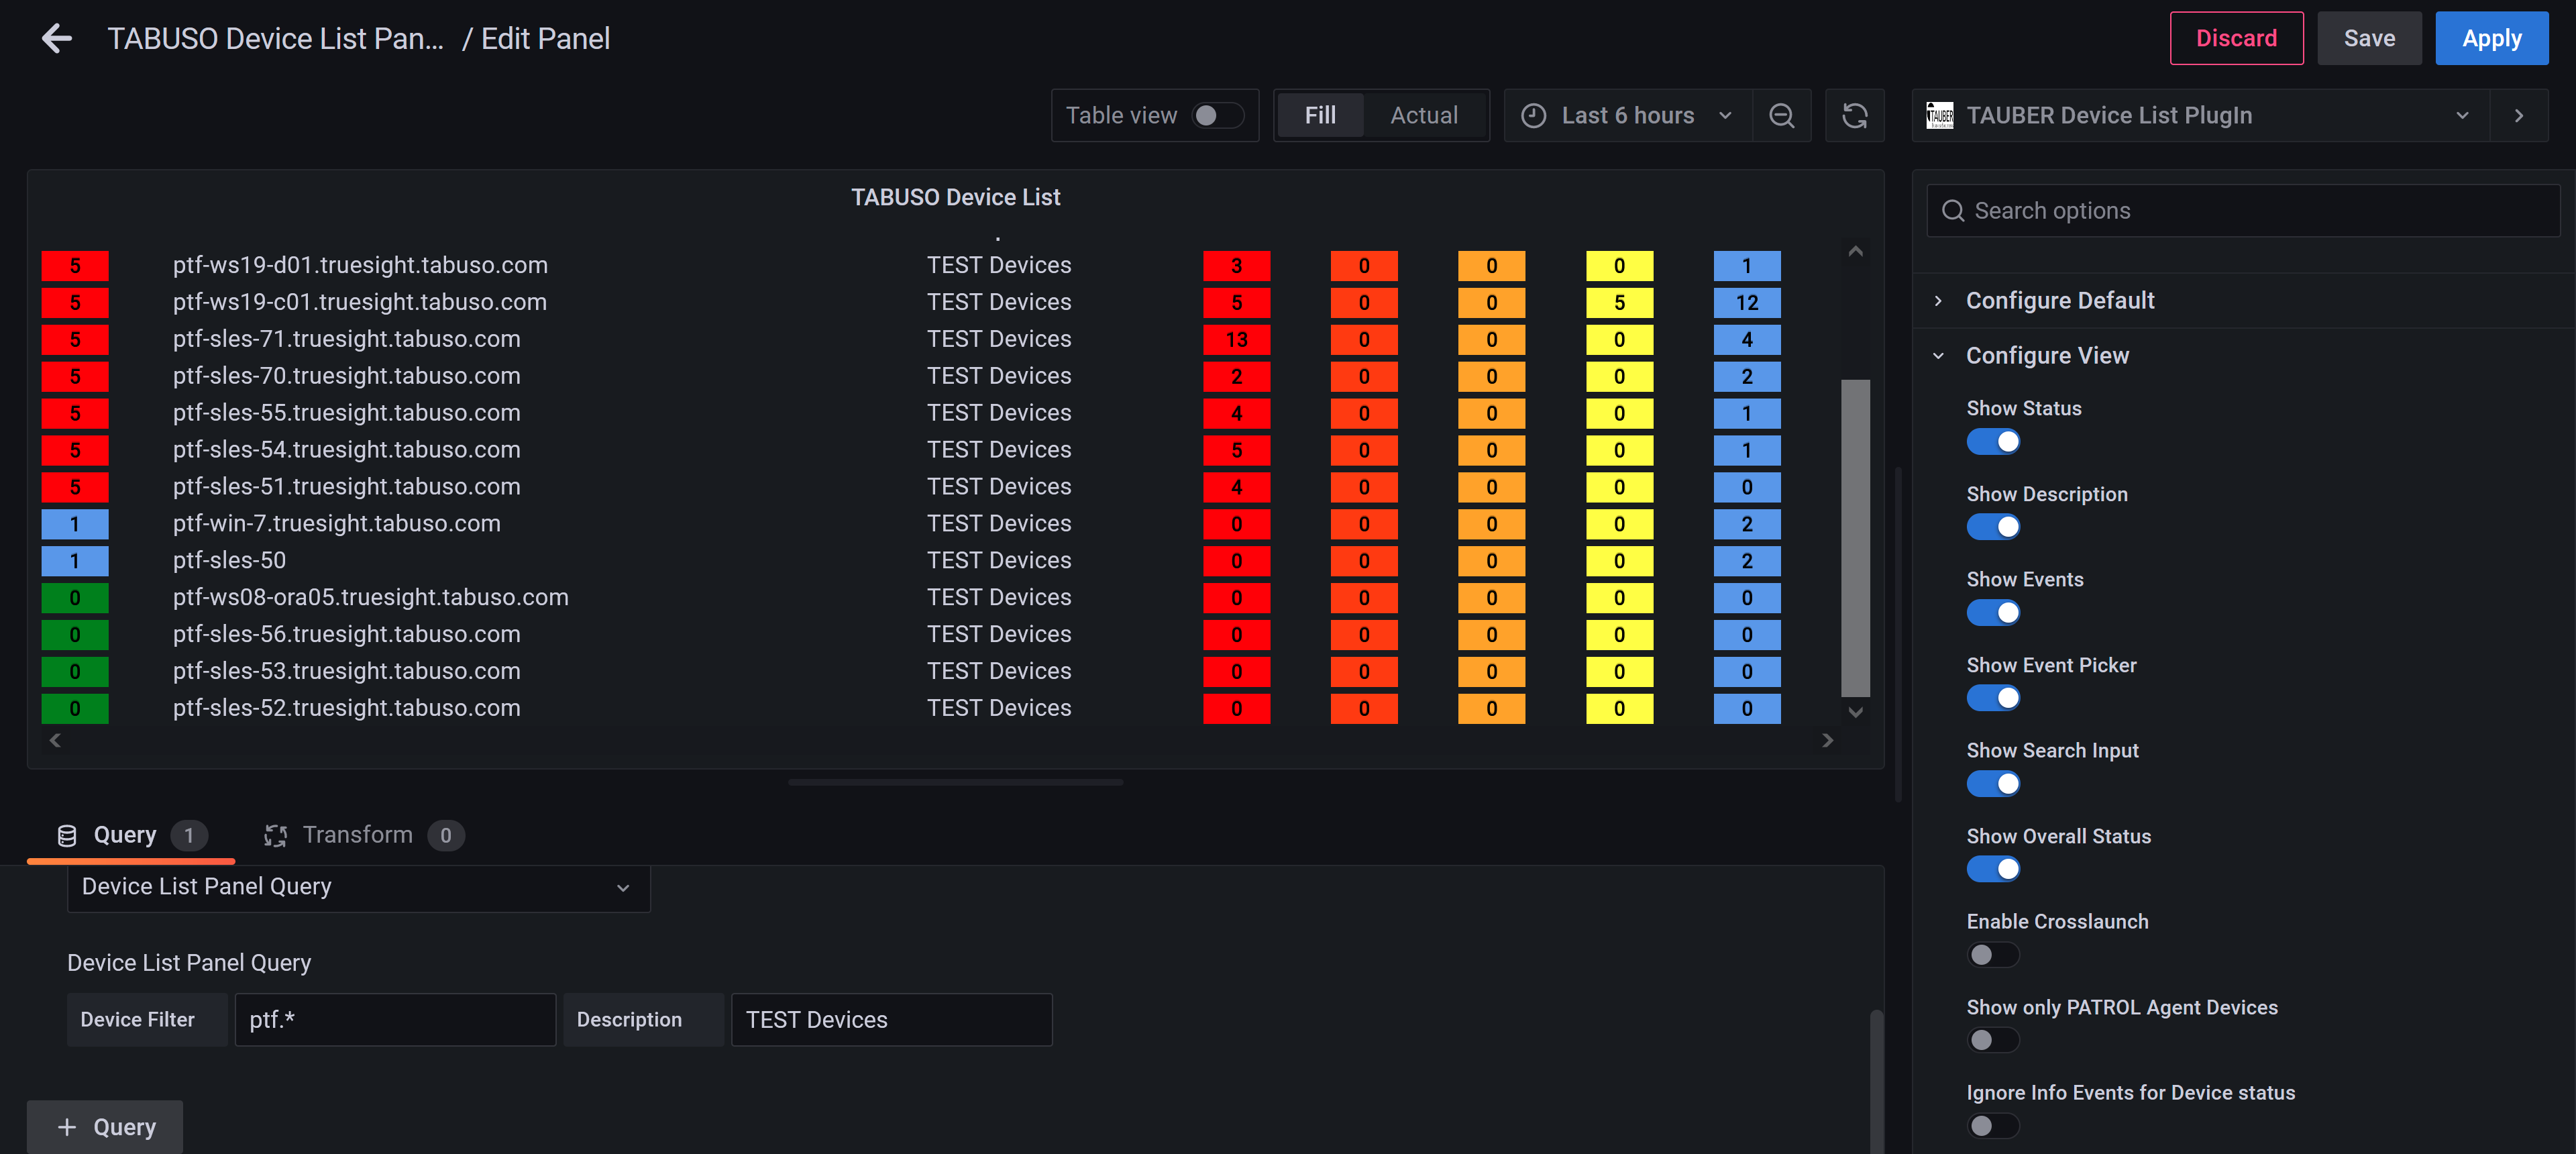Click the Save button

[2369, 39]
